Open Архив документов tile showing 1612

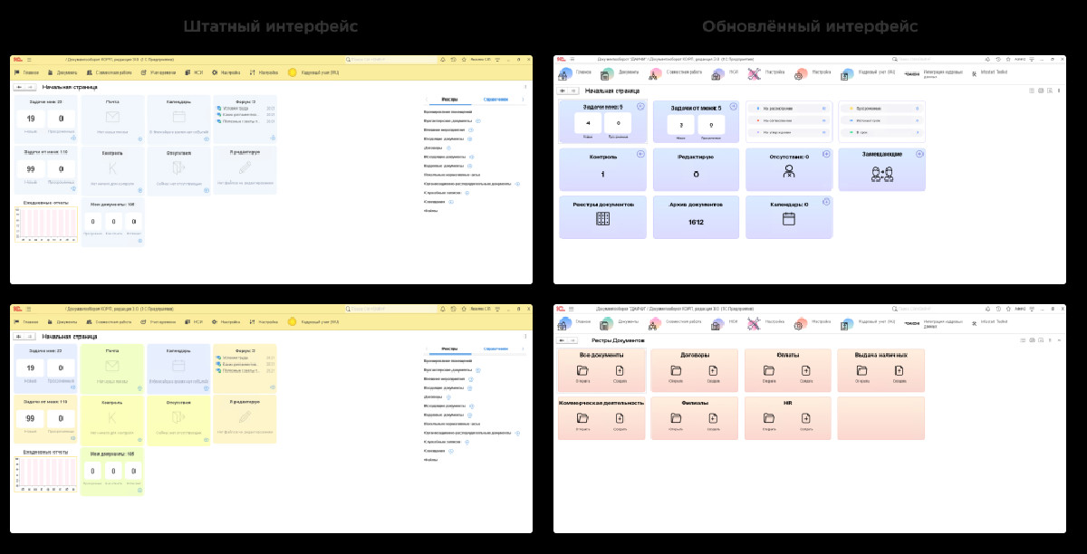pos(696,217)
